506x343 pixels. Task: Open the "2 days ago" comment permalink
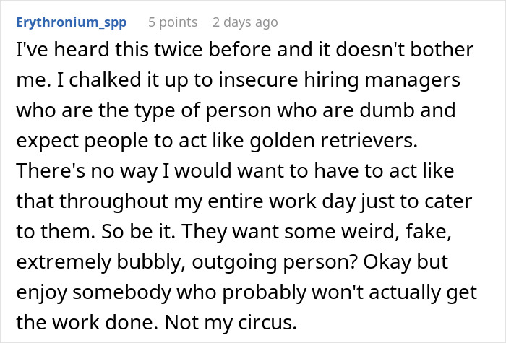tap(244, 22)
